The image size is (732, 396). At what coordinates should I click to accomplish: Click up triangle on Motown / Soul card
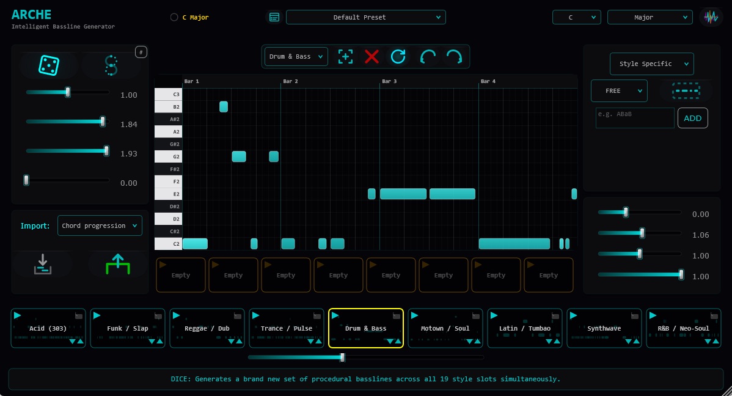[477, 342]
